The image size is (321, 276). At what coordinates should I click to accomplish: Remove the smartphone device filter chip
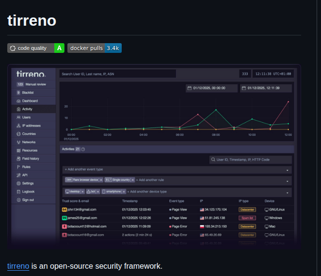[x=124, y=192]
